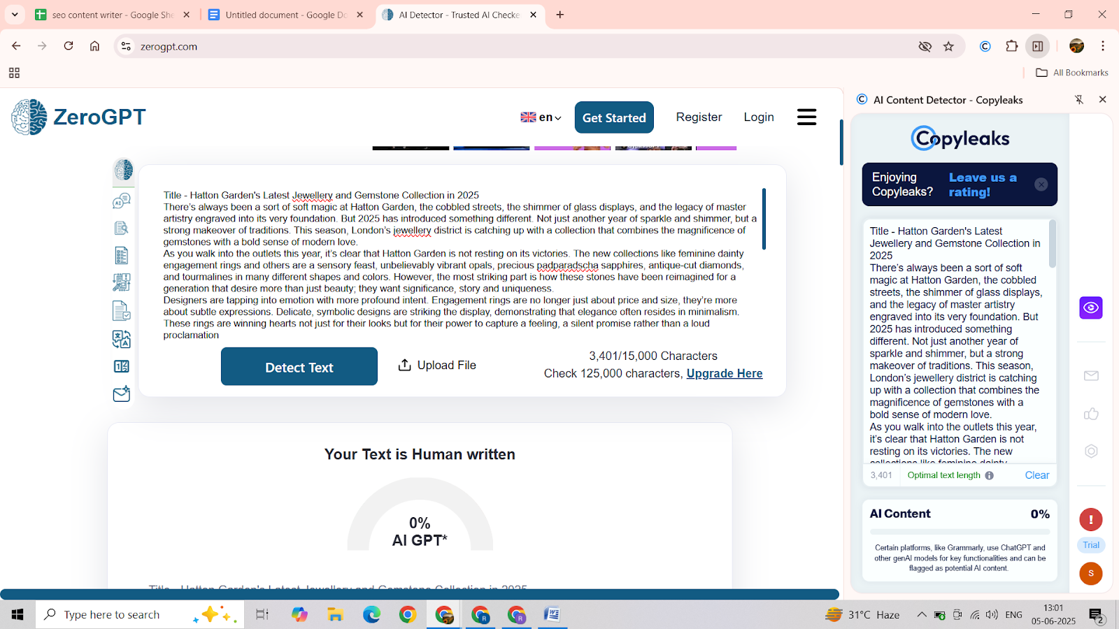This screenshot has width=1119, height=629.
Task: Open the ZeroGPT hamburger menu
Action: coord(807,117)
